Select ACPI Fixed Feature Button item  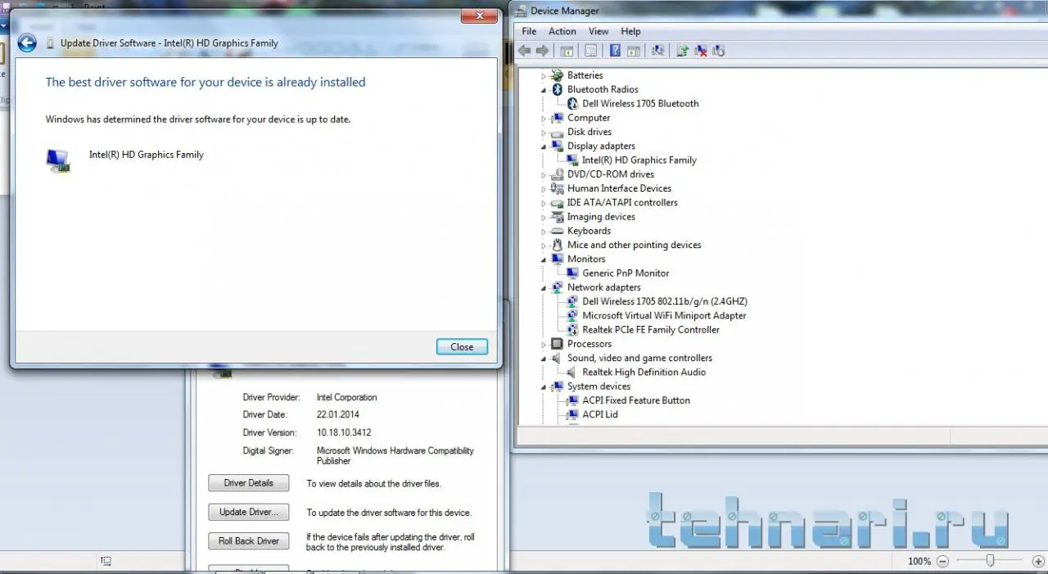636,400
